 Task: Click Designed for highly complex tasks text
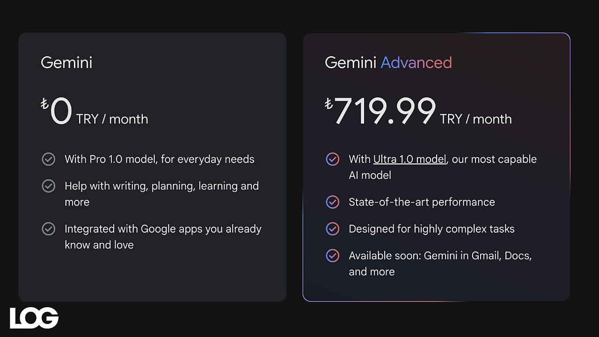(432, 229)
